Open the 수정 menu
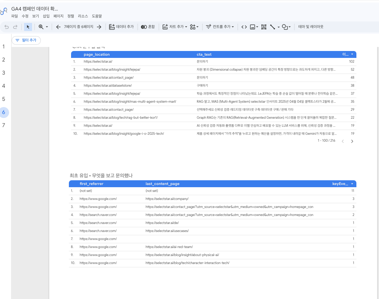 25,16
